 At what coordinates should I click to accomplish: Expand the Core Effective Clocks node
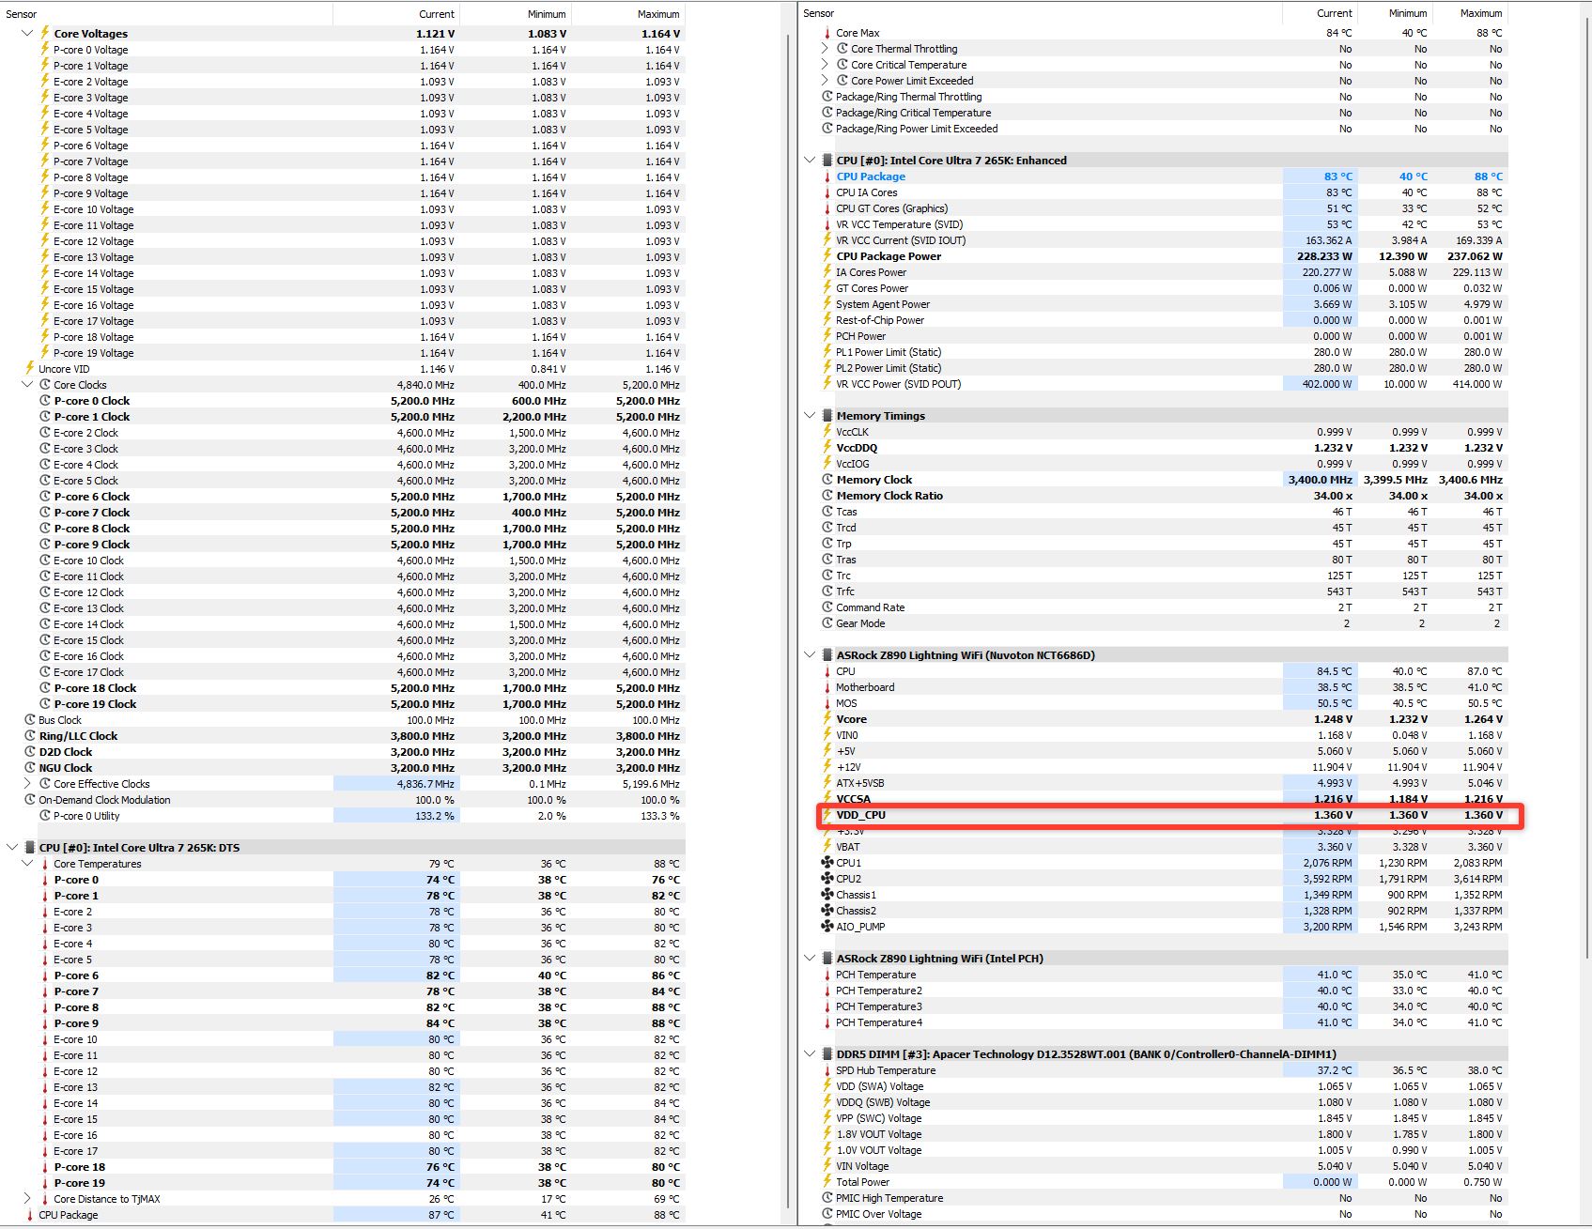27,783
